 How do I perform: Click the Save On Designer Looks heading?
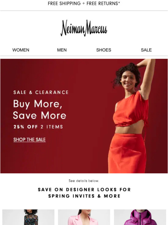[84, 193]
